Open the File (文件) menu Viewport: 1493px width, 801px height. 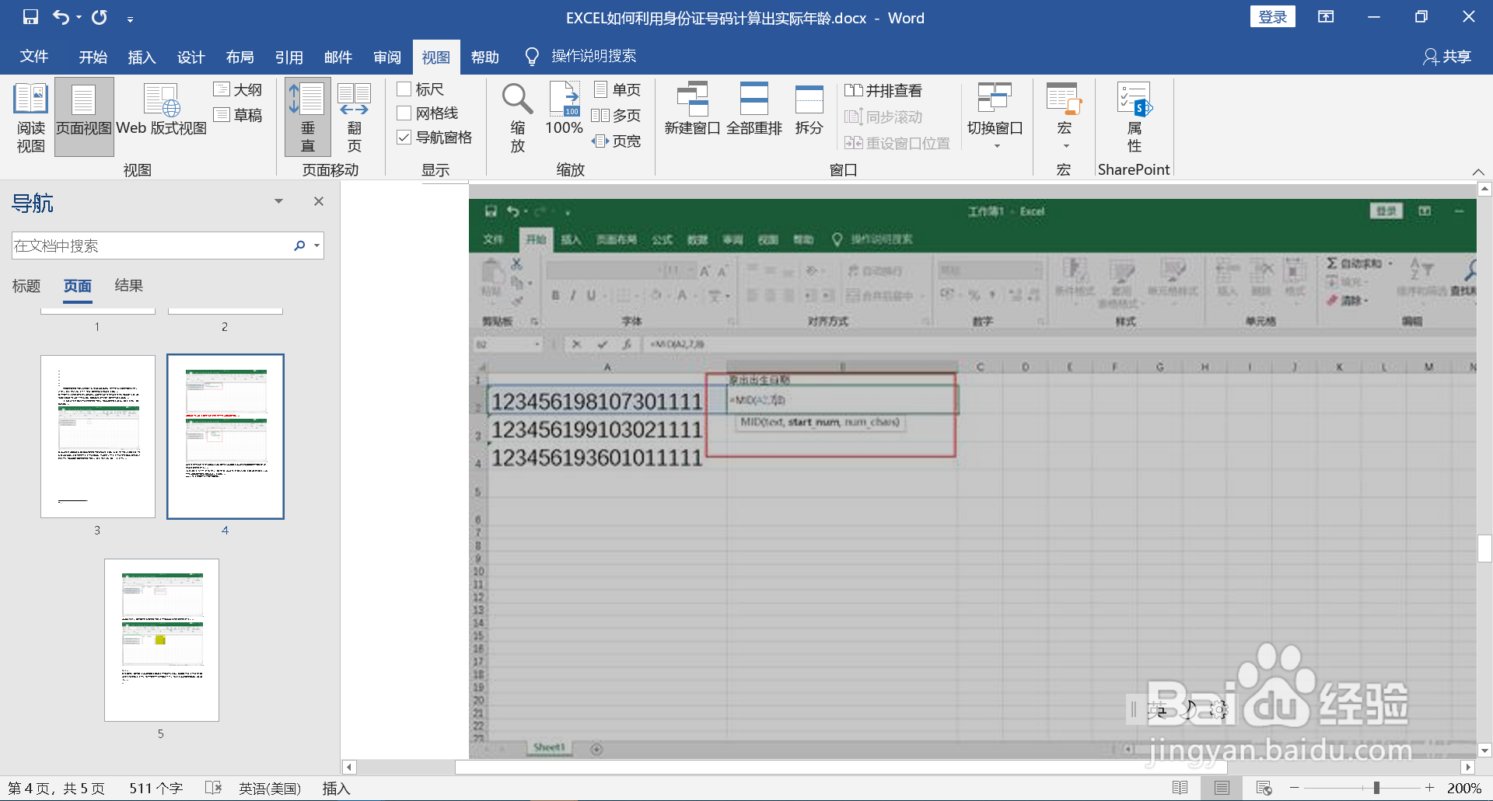pyautogui.click(x=34, y=56)
